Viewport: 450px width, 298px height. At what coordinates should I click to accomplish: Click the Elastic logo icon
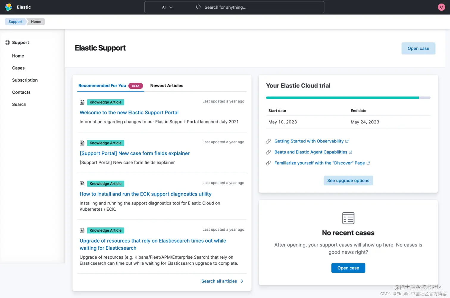pos(9,7)
